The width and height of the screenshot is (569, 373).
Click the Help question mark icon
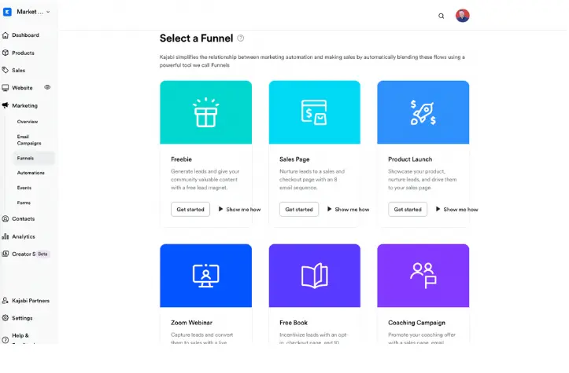click(x=6, y=340)
